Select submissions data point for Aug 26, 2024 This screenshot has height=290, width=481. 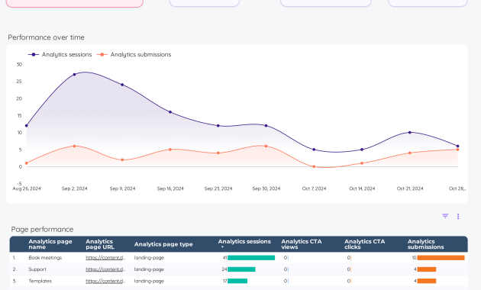tap(27, 163)
